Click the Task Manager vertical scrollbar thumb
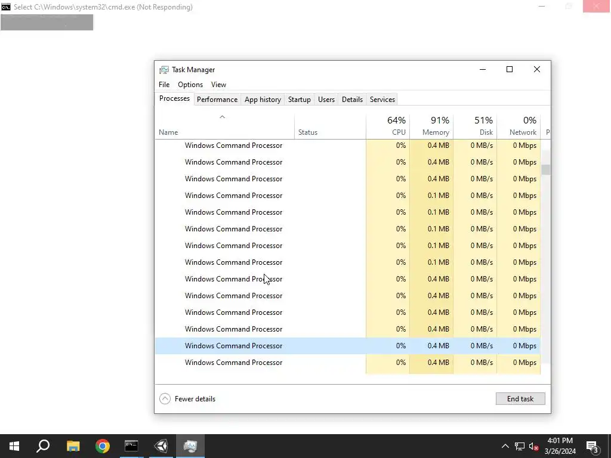 545,170
